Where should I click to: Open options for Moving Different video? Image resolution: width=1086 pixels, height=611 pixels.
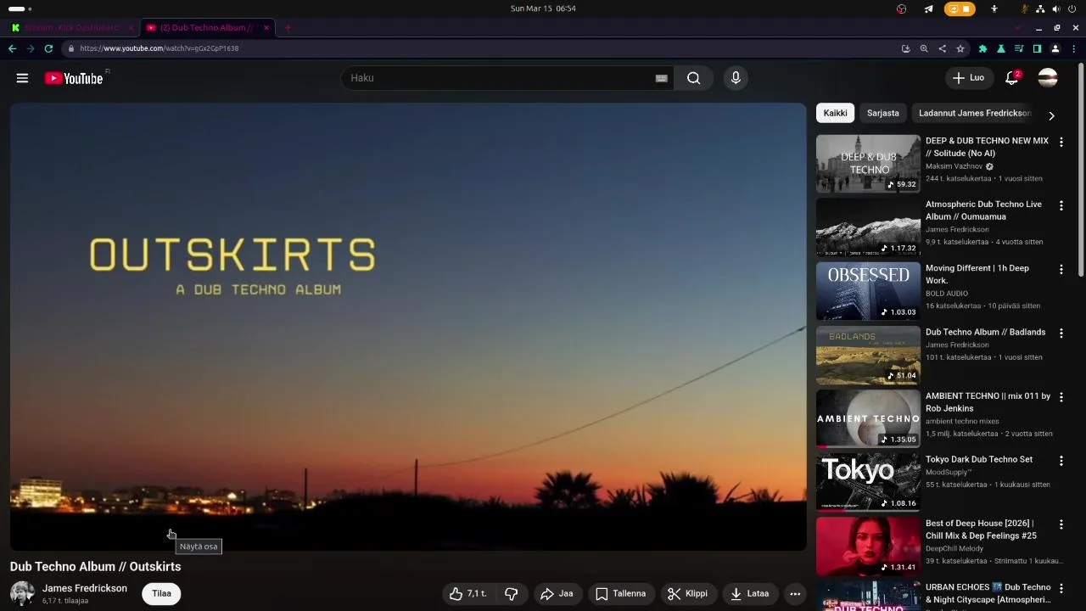1061,269
